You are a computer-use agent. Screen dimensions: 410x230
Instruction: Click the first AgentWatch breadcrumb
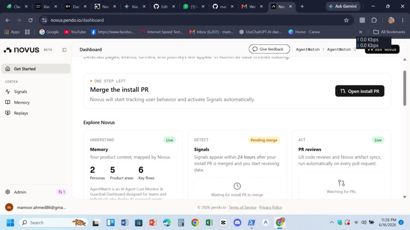(x=307, y=49)
